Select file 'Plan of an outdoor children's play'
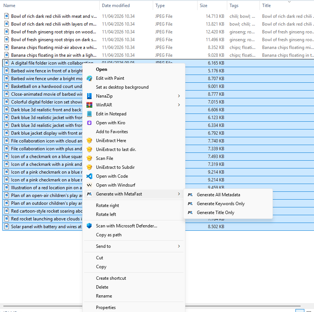 [47, 203]
